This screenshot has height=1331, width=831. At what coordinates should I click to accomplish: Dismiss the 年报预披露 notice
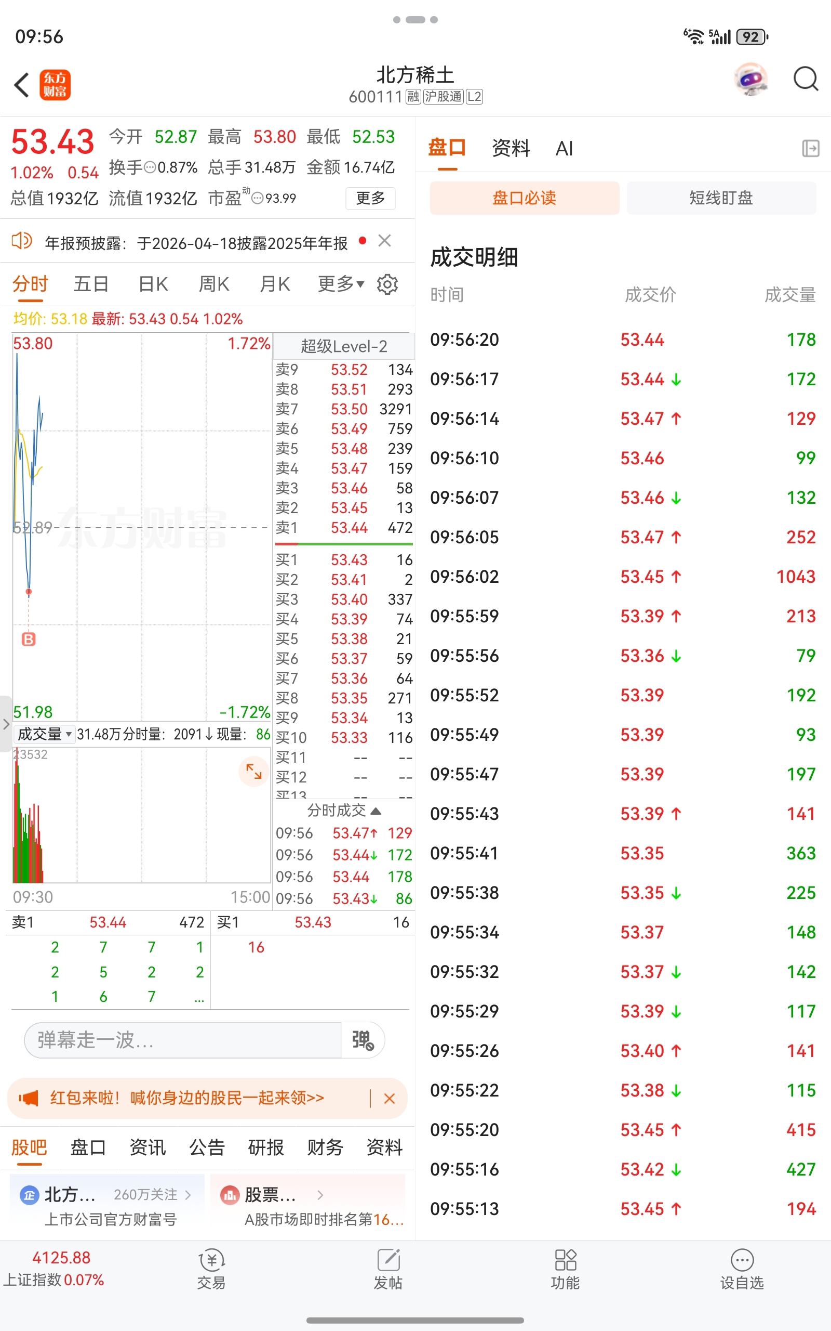click(x=385, y=240)
